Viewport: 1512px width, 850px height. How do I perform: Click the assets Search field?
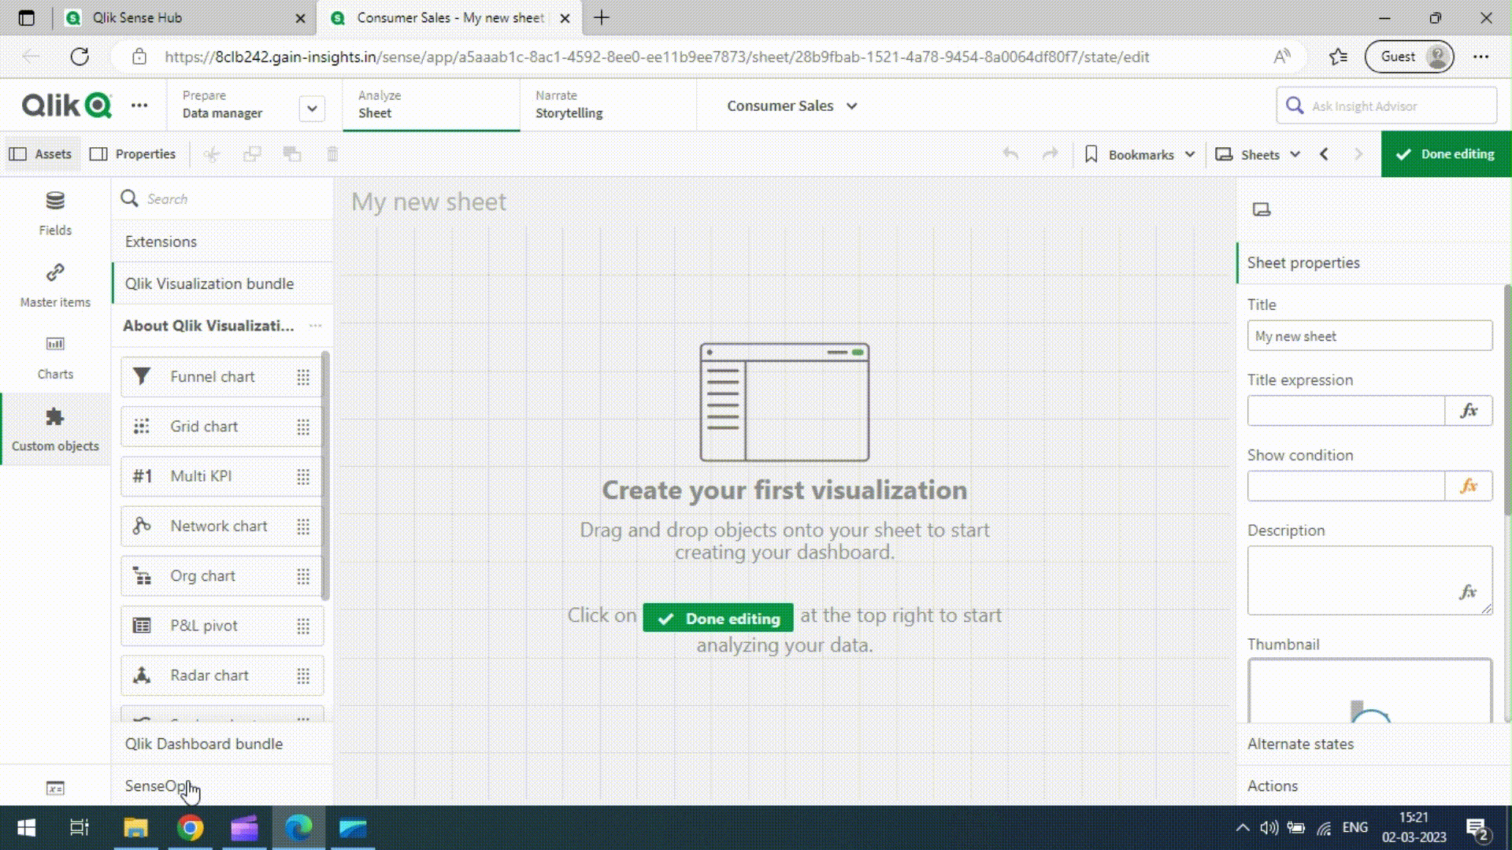(x=222, y=199)
